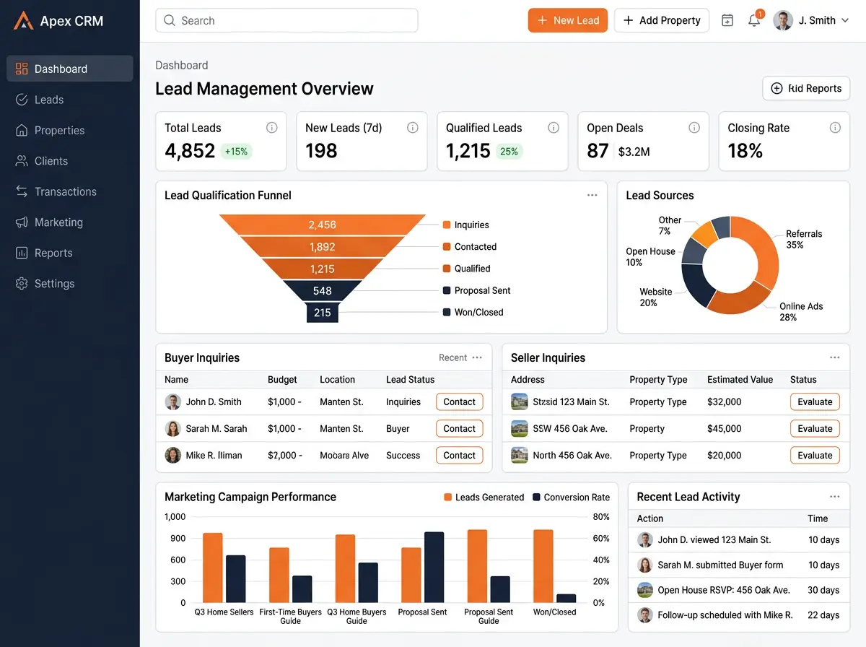Click the 123 Main St. property thumbnail

(x=520, y=402)
